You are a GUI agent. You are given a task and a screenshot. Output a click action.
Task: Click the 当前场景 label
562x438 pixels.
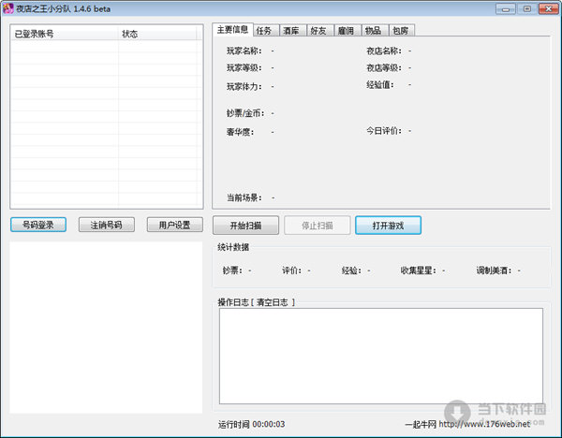(244, 197)
